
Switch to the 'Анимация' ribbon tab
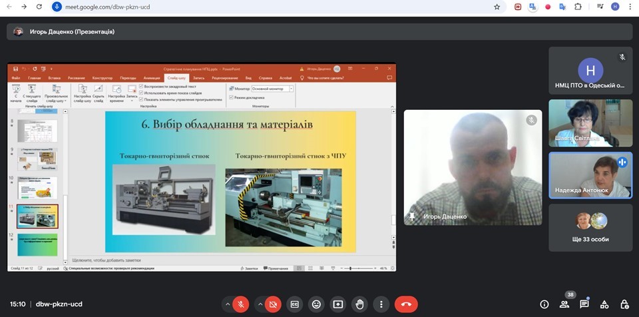coord(151,77)
